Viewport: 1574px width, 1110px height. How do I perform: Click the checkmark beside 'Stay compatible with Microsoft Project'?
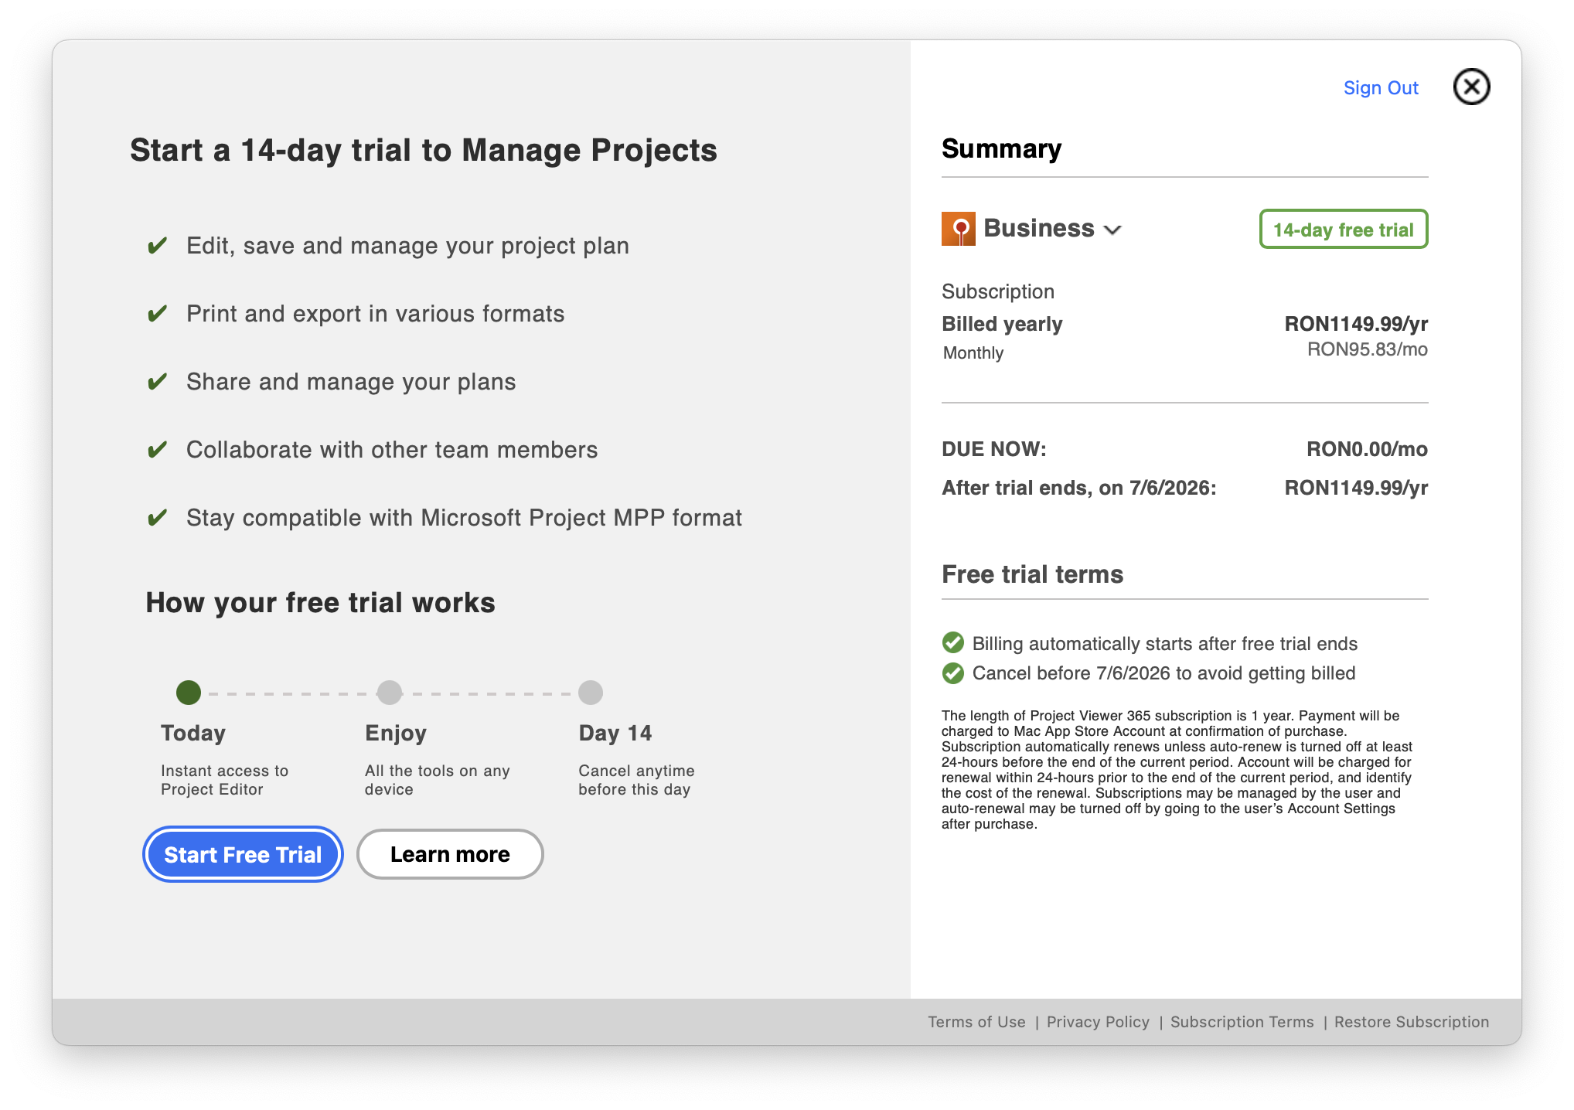tap(158, 518)
